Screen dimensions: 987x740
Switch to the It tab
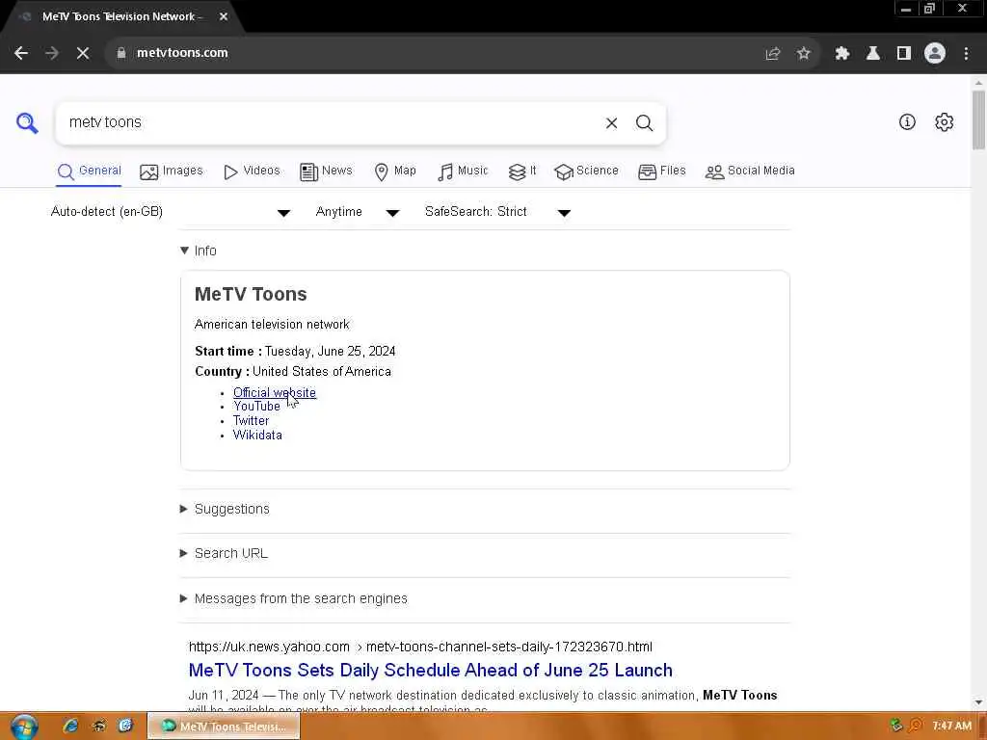(522, 172)
